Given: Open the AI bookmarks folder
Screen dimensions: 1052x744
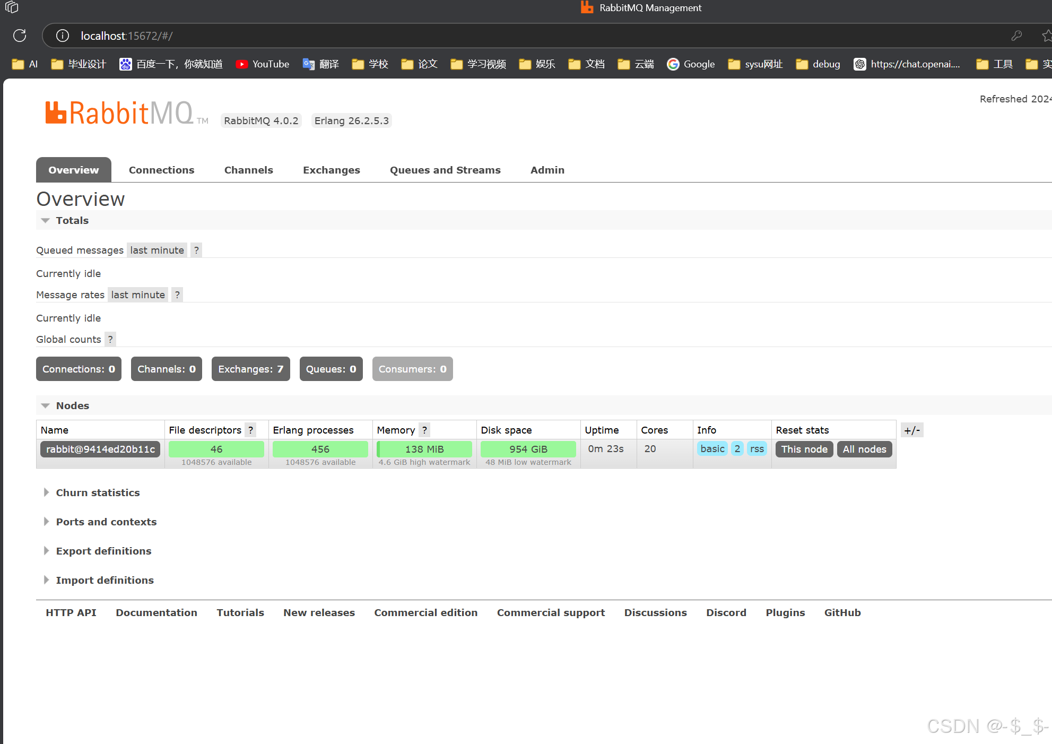Looking at the screenshot, I should pos(25,64).
